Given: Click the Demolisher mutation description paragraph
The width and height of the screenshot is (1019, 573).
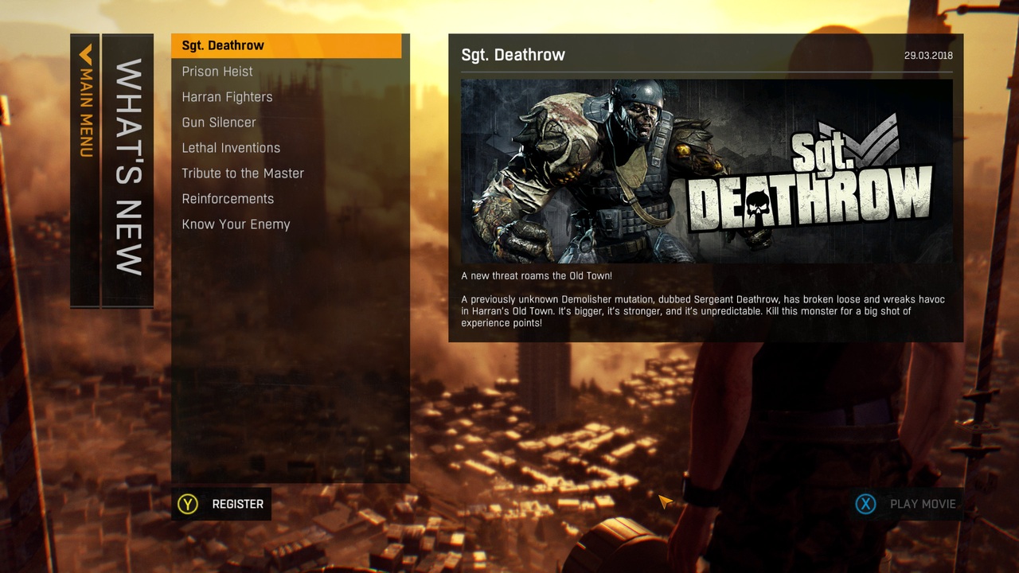Looking at the screenshot, I should 703,311.
